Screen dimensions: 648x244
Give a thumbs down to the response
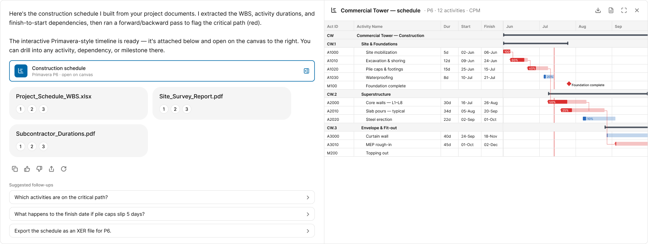tap(39, 169)
